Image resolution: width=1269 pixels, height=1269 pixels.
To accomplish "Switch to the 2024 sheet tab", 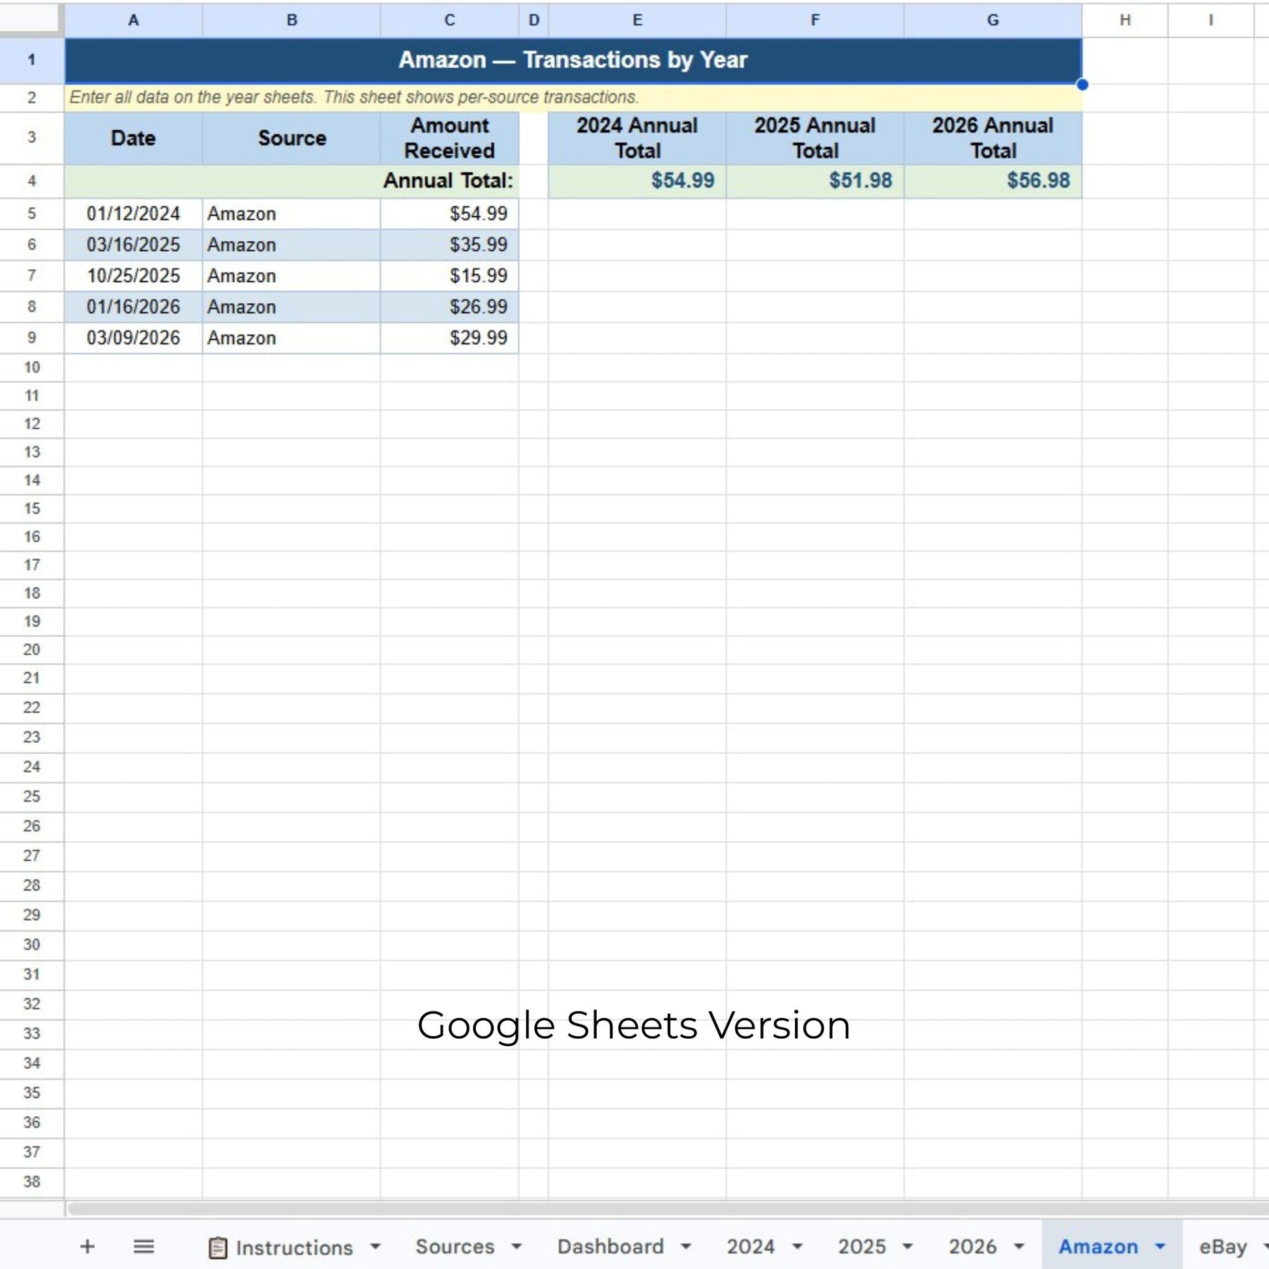I will coord(751,1246).
